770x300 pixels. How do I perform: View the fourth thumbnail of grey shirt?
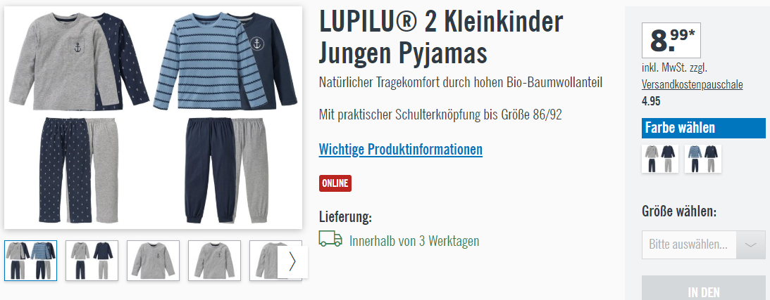point(214,261)
